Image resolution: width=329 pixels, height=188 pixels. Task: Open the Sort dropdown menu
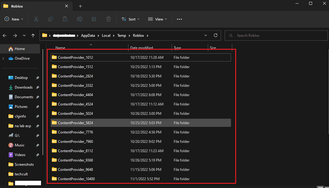pos(131,19)
